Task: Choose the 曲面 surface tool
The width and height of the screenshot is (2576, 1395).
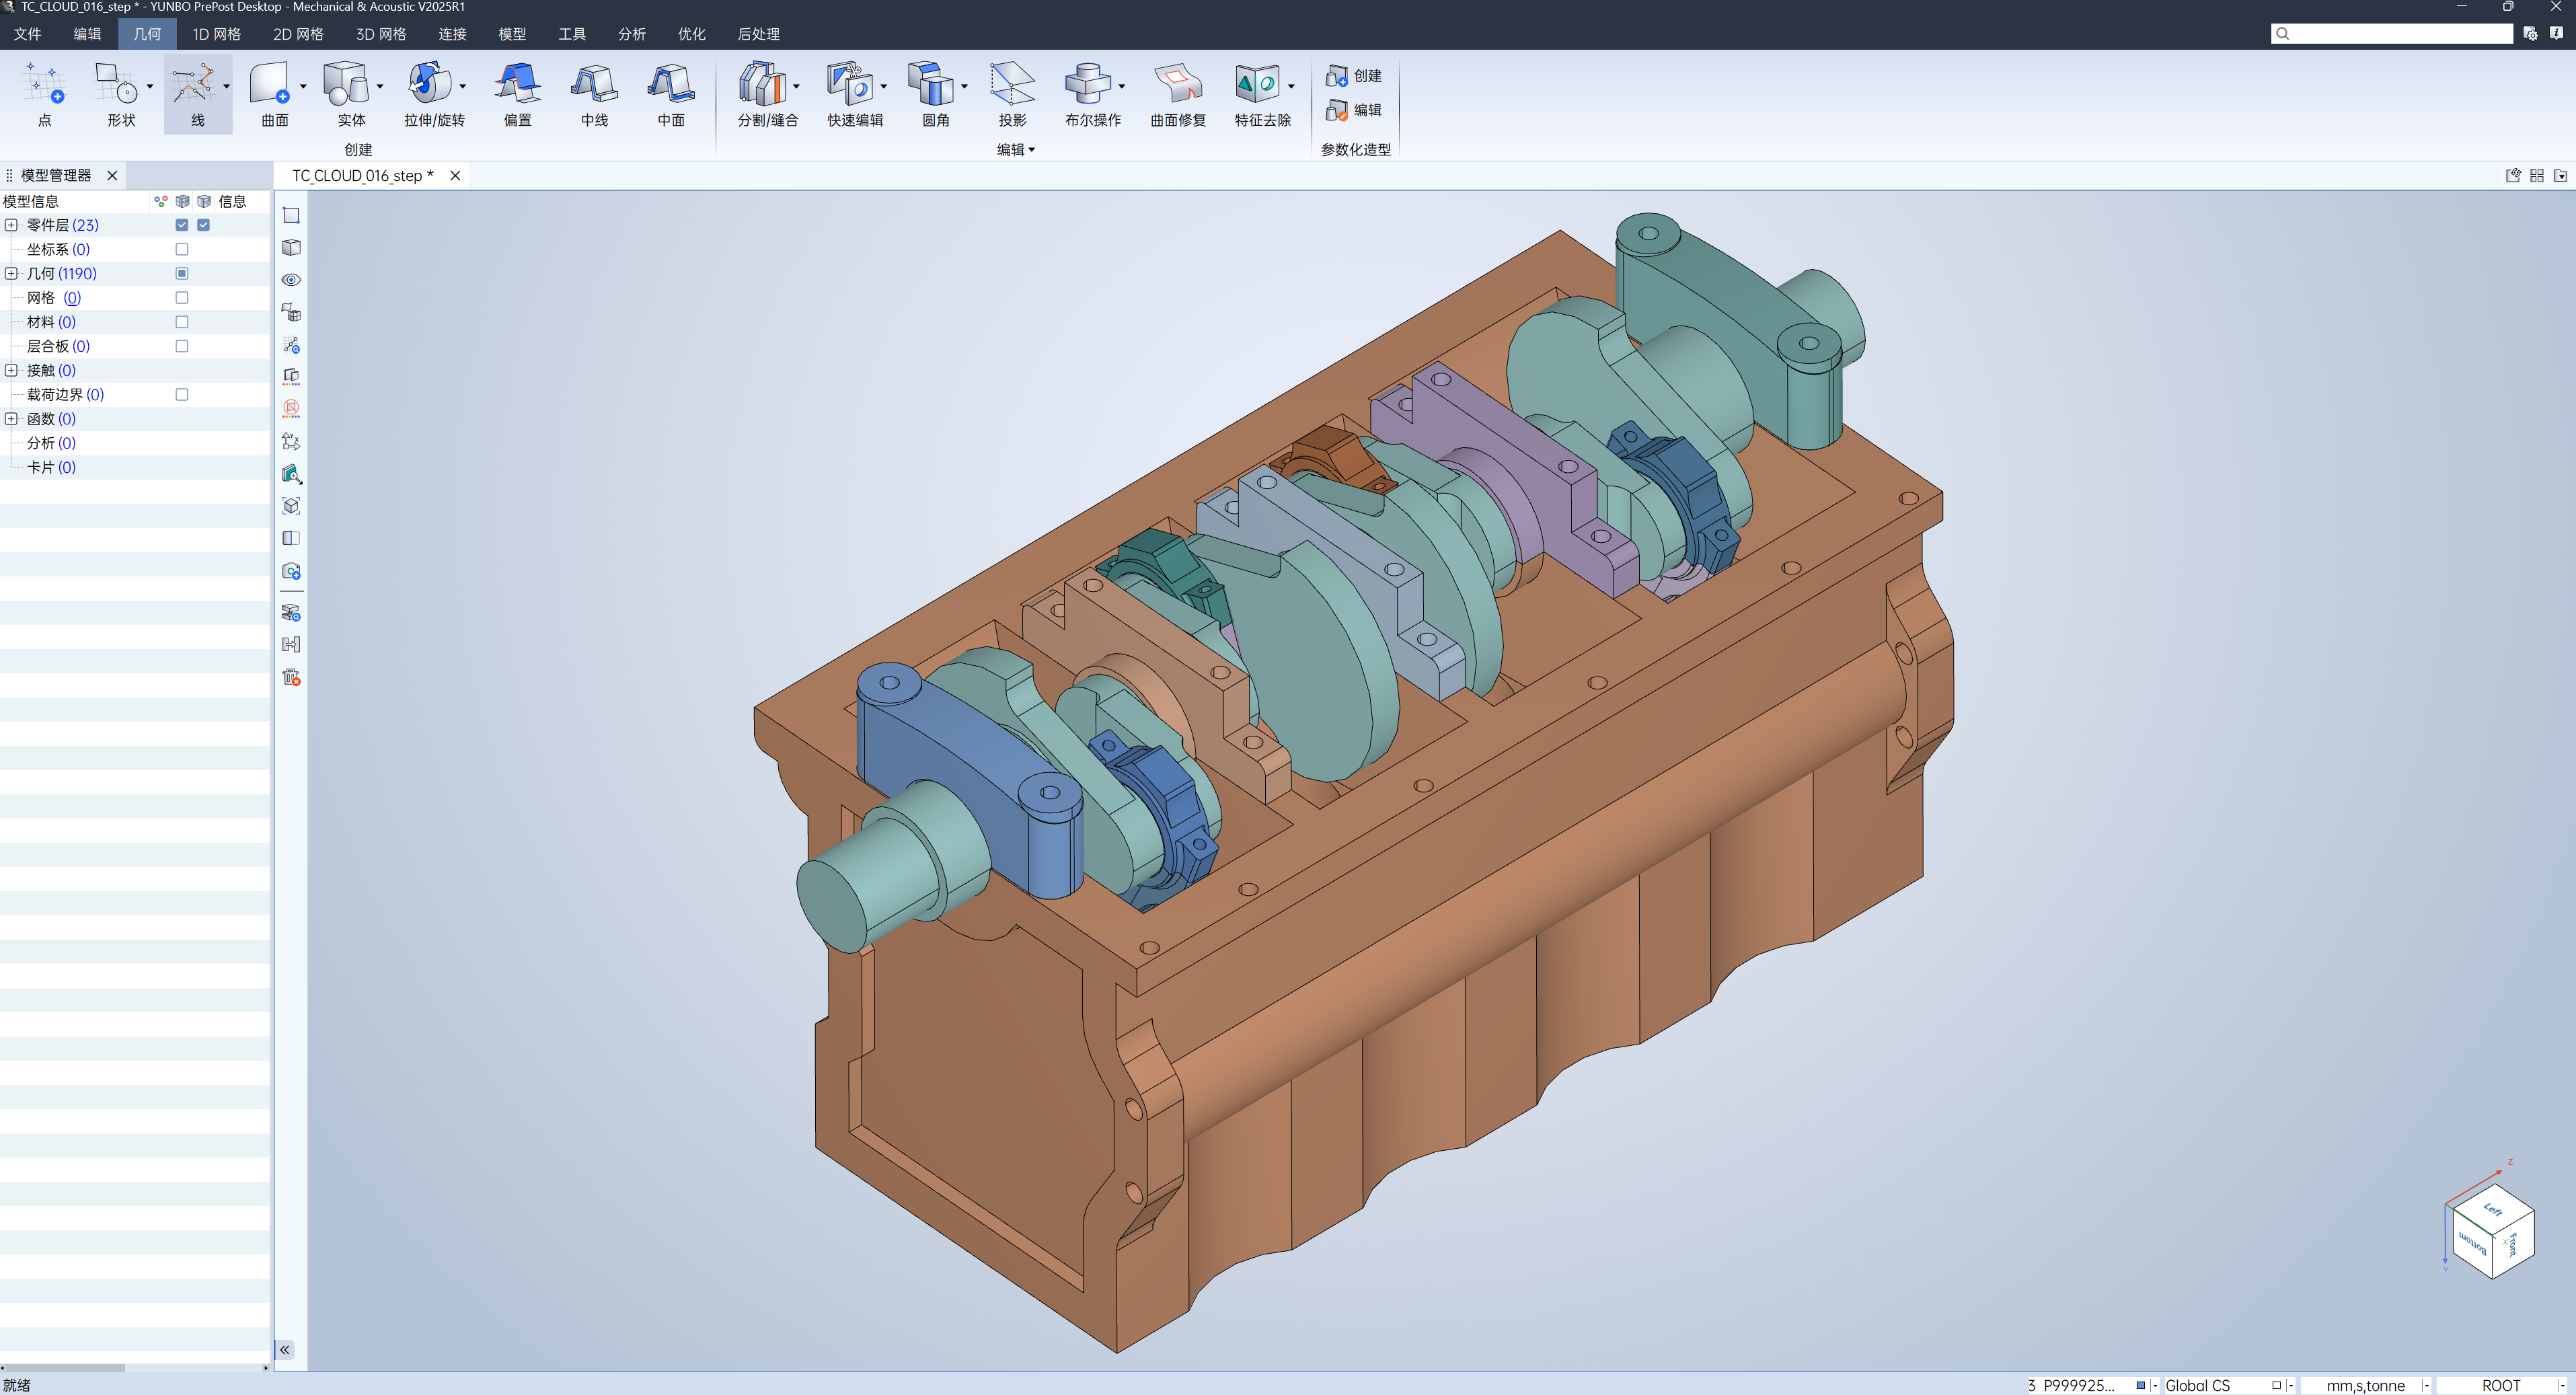Action: coord(270,94)
